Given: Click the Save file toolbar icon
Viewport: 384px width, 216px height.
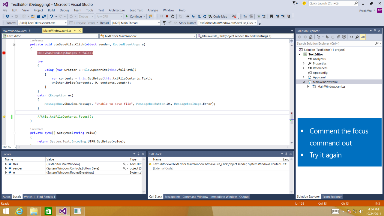Looking at the screenshot, I should pyautogui.click(x=39, y=16).
